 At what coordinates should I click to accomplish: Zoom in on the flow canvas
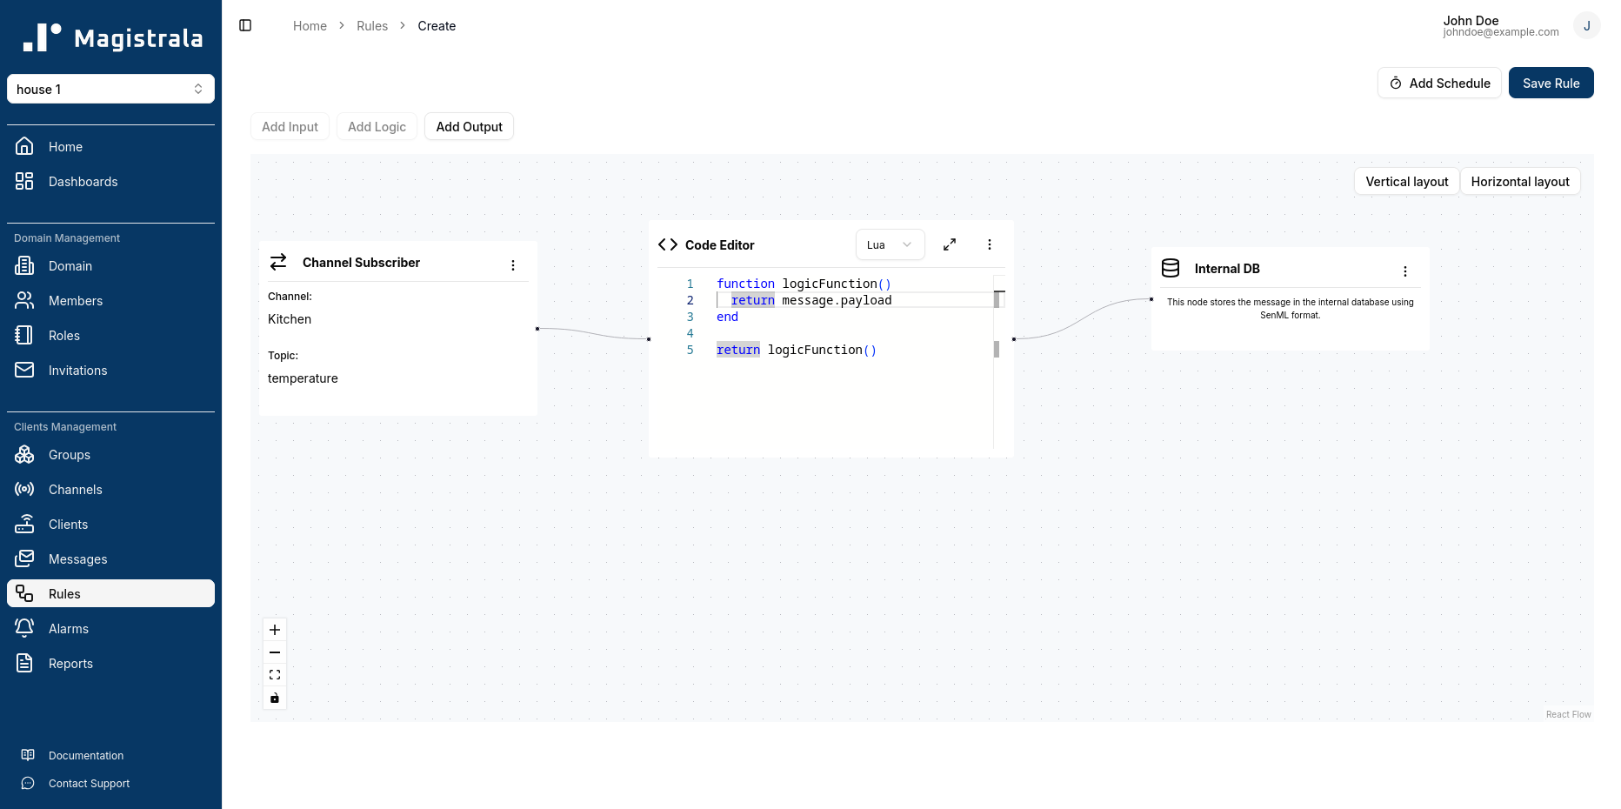pyautogui.click(x=275, y=630)
